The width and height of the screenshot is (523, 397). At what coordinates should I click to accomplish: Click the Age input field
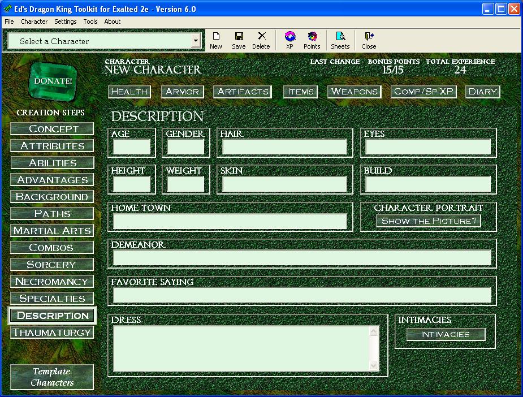[x=132, y=147]
